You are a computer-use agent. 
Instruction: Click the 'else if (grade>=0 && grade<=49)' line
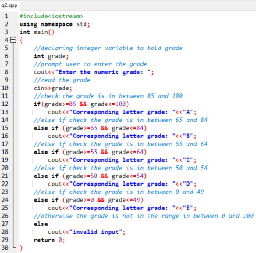[x=89, y=200]
